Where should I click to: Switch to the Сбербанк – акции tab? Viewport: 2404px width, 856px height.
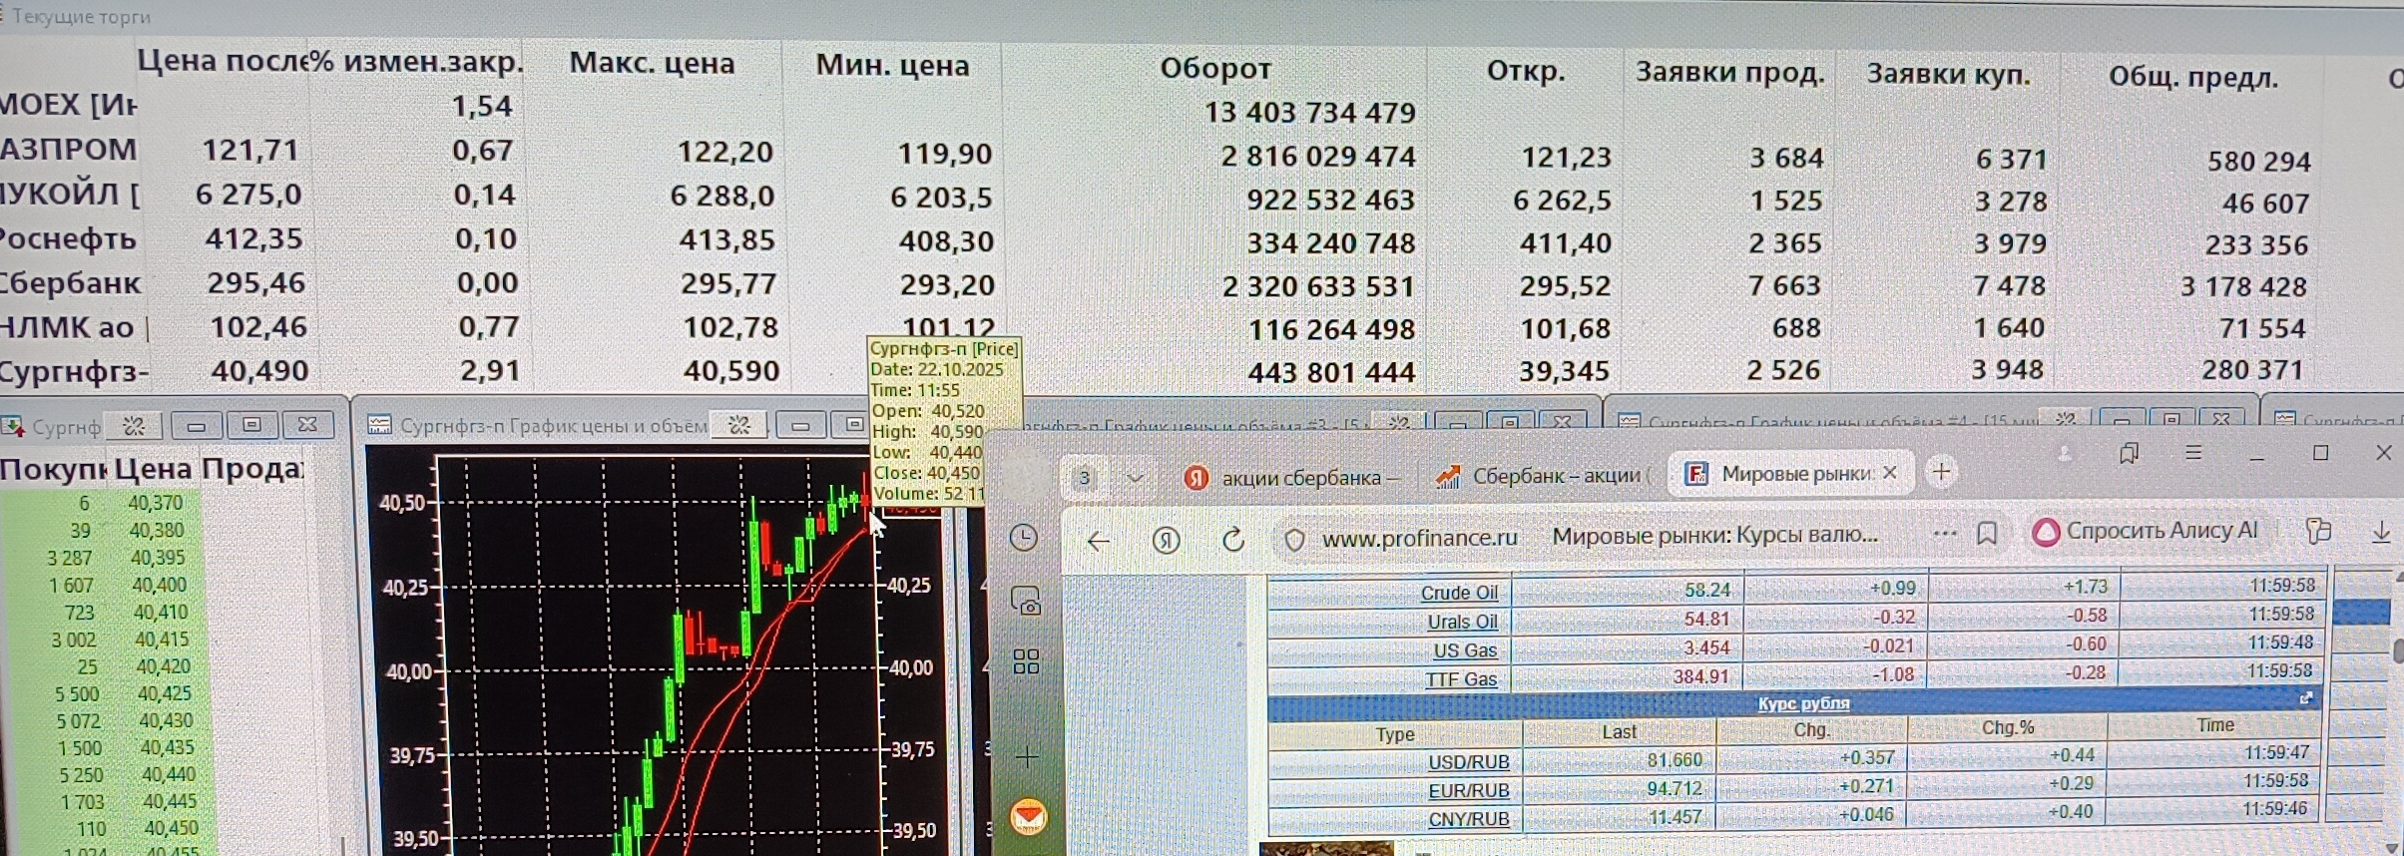(x=1543, y=476)
